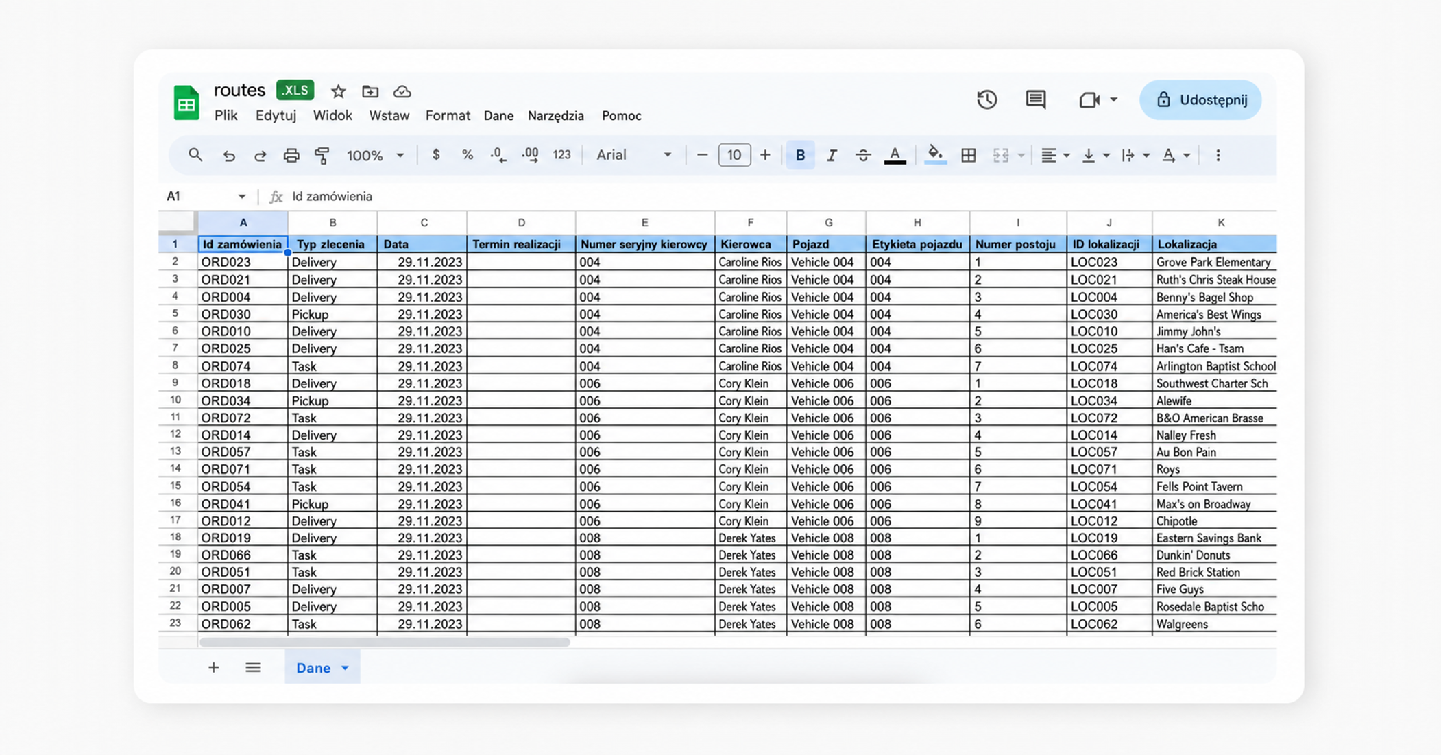Image resolution: width=1441 pixels, height=755 pixels.
Task: Check cloud save status icon
Action: (x=402, y=91)
